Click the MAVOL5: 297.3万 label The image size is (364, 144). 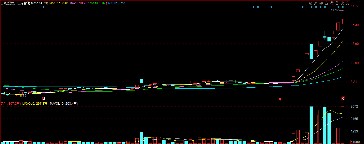tap(36, 104)
